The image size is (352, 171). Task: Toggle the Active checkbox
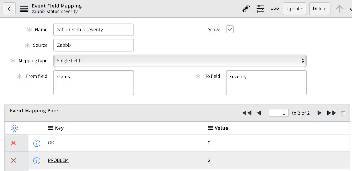pyautogui.click(x=230, y=29)
